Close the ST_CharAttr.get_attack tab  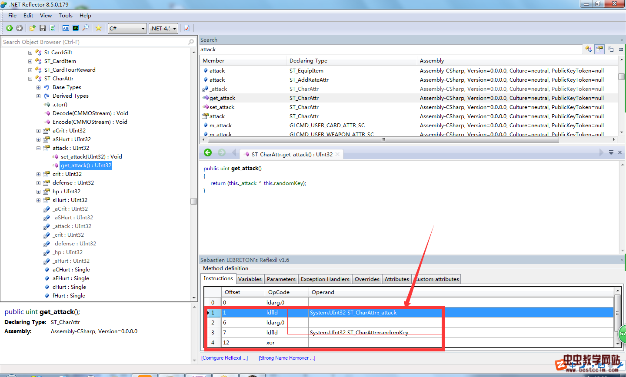coord(338,154)
